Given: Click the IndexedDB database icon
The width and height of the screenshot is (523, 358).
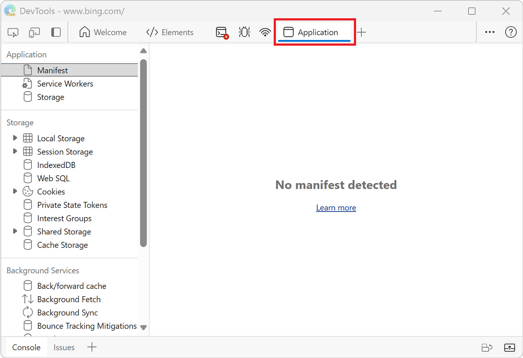Looking at the screenshot, I should point(27,165).
